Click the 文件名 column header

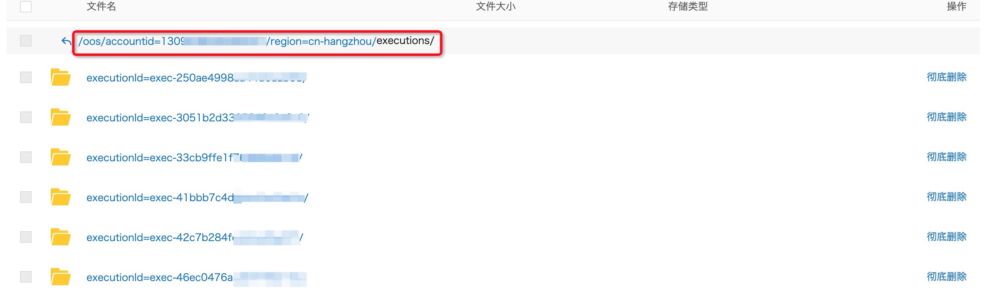101,6
